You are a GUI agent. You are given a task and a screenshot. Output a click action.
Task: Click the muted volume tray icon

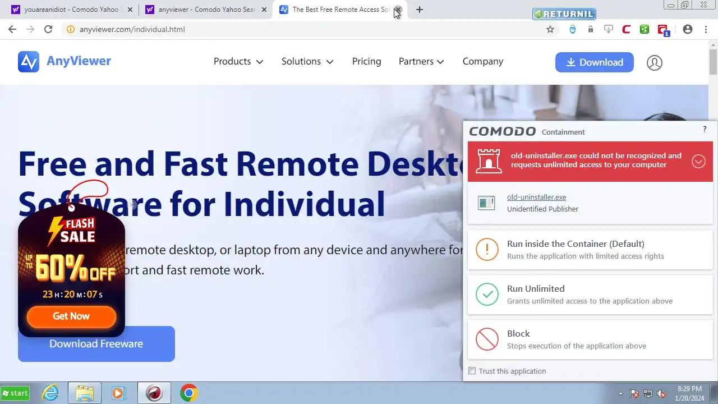(661, 393)
